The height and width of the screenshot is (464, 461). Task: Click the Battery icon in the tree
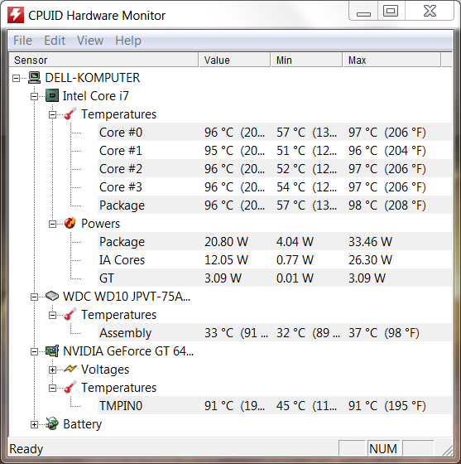click(52, 423)
